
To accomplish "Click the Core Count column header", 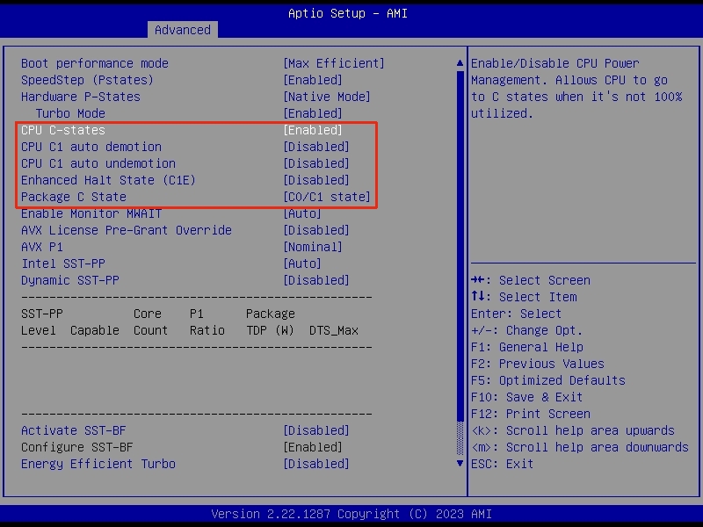I will 150,322.
